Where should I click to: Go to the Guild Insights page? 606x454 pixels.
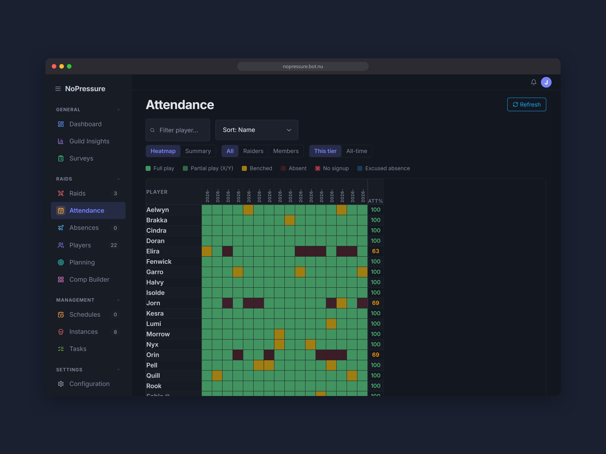tap(88, 141)
